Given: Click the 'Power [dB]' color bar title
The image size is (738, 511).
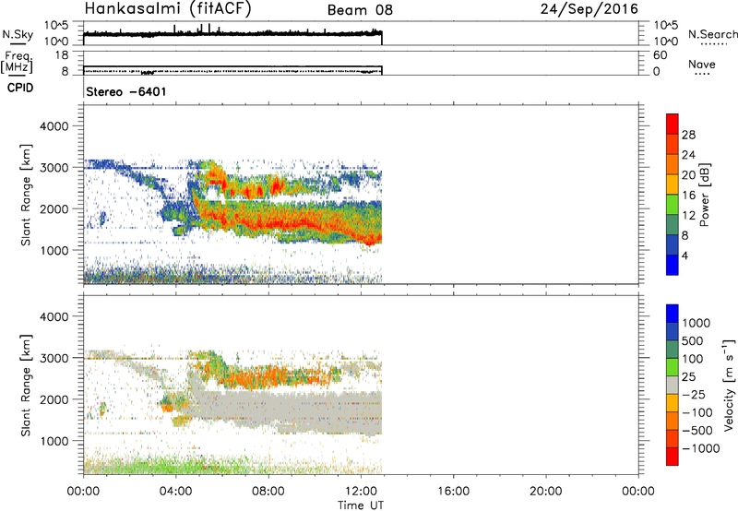Looking at the screenshot, I should (x=704, y=195).
